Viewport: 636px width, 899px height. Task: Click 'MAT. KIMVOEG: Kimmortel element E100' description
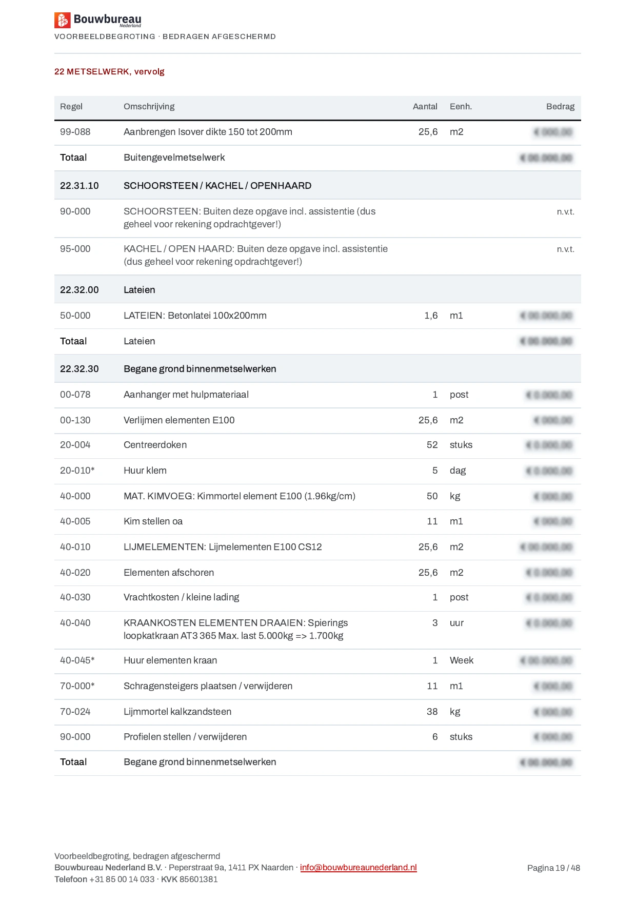pyautogui.click(x=239, y=496)
